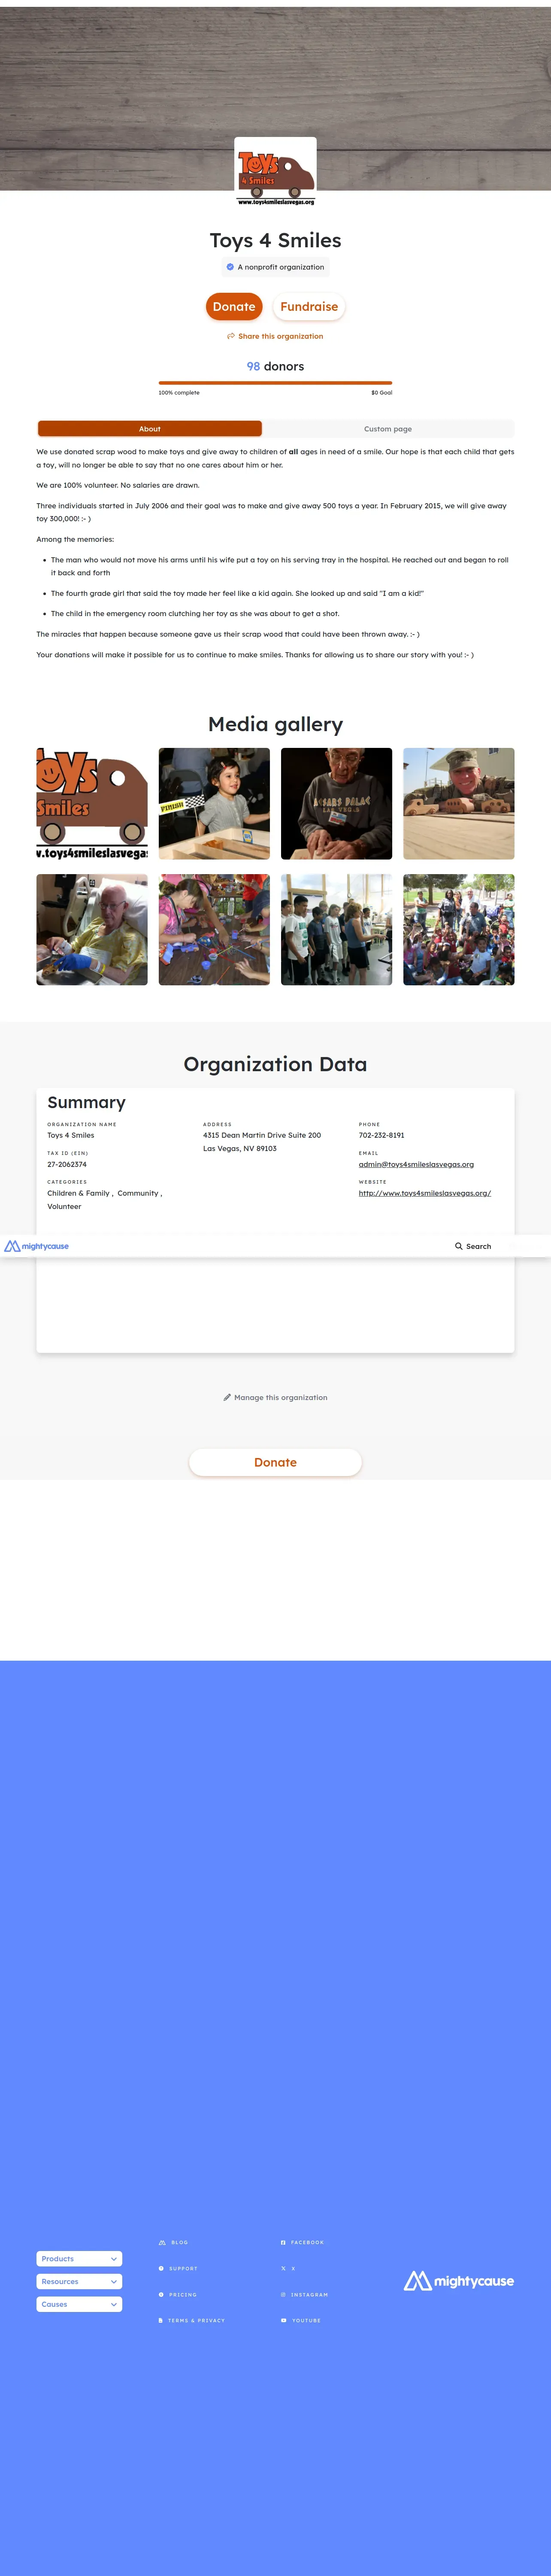Click the bottom Donate button
Image resolution: width=551 pixels, height=2576 pixels.
click(275, 1462)
